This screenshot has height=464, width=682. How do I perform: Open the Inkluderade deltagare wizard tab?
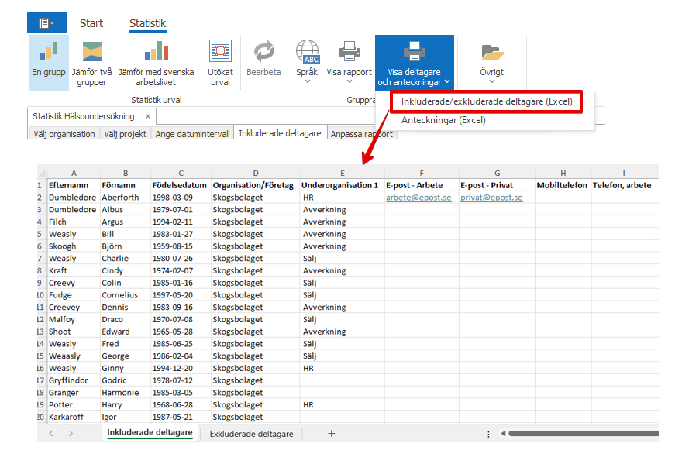(x=280, y=133)
